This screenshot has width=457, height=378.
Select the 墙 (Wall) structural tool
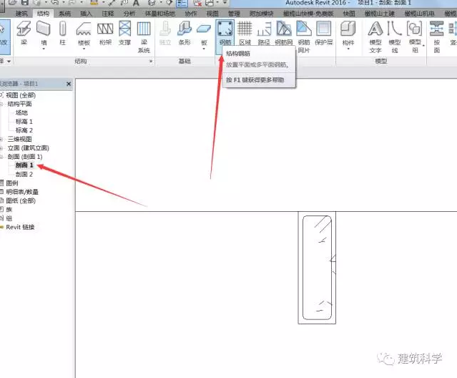(44, 33)
